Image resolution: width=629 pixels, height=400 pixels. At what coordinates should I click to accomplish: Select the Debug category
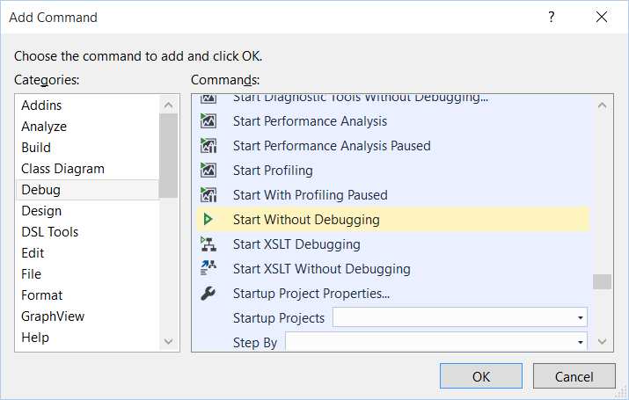(87, 190)
